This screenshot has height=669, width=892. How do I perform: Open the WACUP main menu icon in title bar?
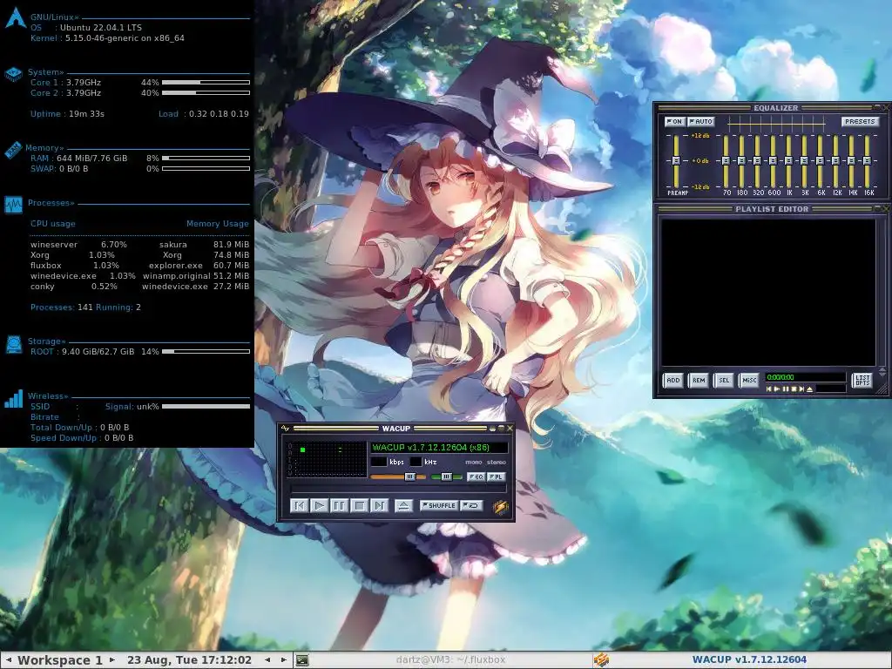pyautogui.click(x=285, y=429)
